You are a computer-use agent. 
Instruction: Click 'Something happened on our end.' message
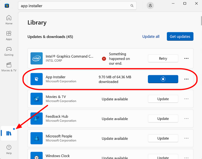click(x=119, y=59)
